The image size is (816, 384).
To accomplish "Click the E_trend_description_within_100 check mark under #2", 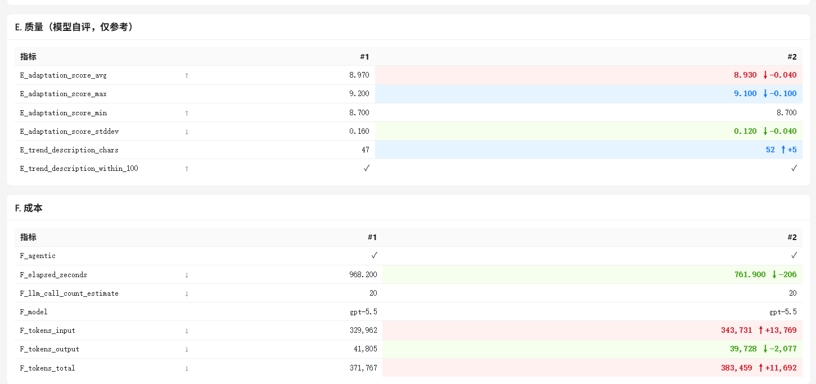I will (794, 168).
